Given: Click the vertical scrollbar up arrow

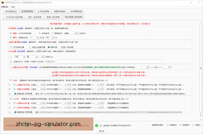Looking at the screenshot, I should (x=201, y=23).
